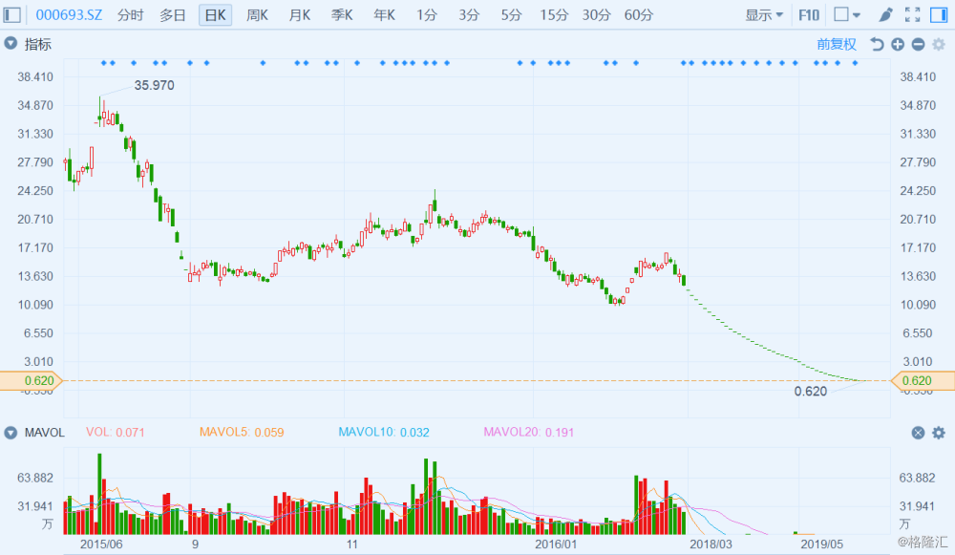
Task: Zoom in chart with plus icon
Action: pyautogui.click(x=897, y=44)
